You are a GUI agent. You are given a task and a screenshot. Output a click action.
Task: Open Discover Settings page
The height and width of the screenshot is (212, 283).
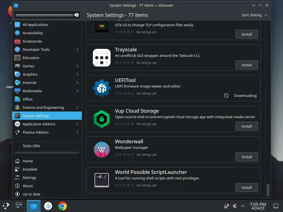[x=47, y=177]
